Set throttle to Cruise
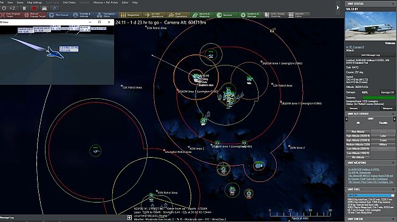 coord(383,140)
